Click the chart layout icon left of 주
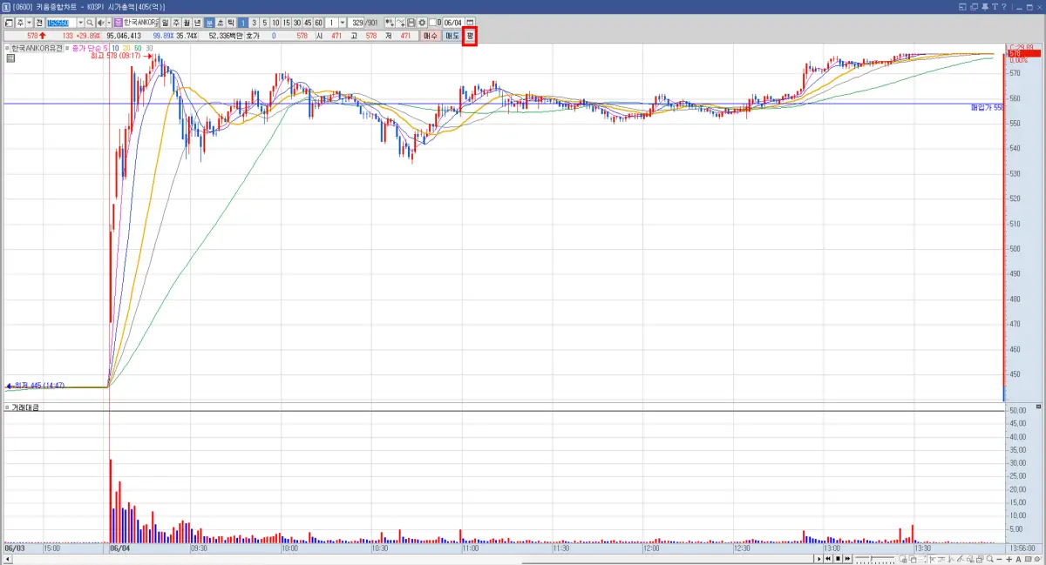Screen dimensions: 1046x565 coord(8,22)
